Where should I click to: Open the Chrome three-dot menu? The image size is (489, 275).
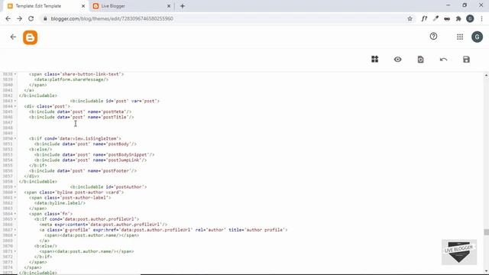click(x=482, y=18)
